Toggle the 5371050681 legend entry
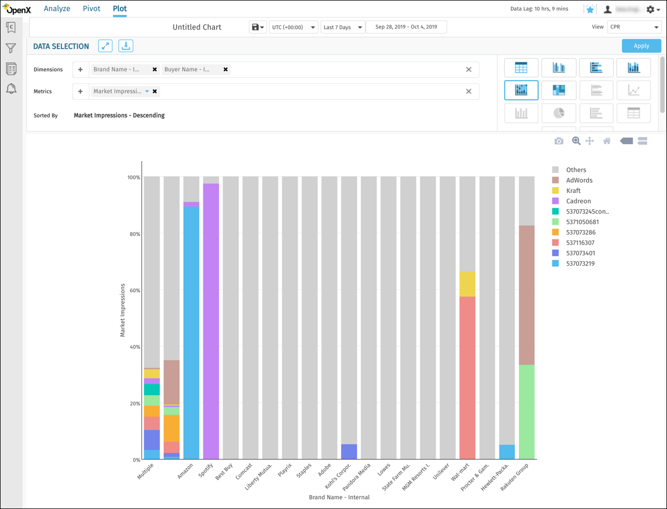Viewport: 667px width, 509px height. [575, 222]
